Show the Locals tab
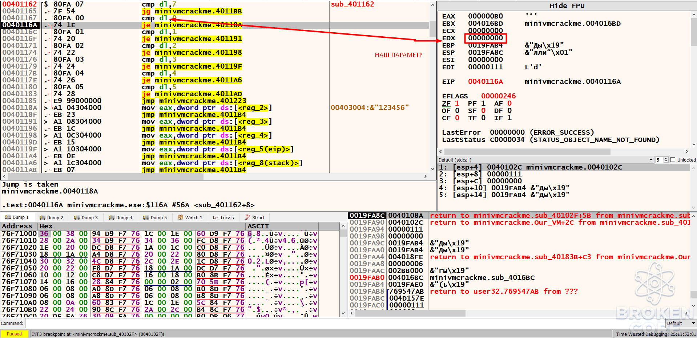 [x=223, y=217]
